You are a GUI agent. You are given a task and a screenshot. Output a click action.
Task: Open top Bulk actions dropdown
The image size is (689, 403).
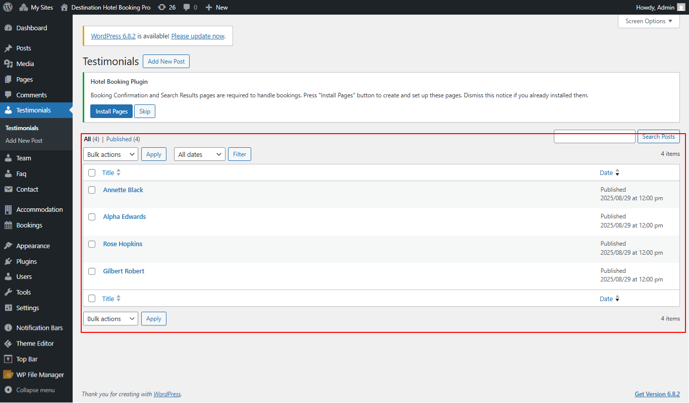[x=110, y=154]
